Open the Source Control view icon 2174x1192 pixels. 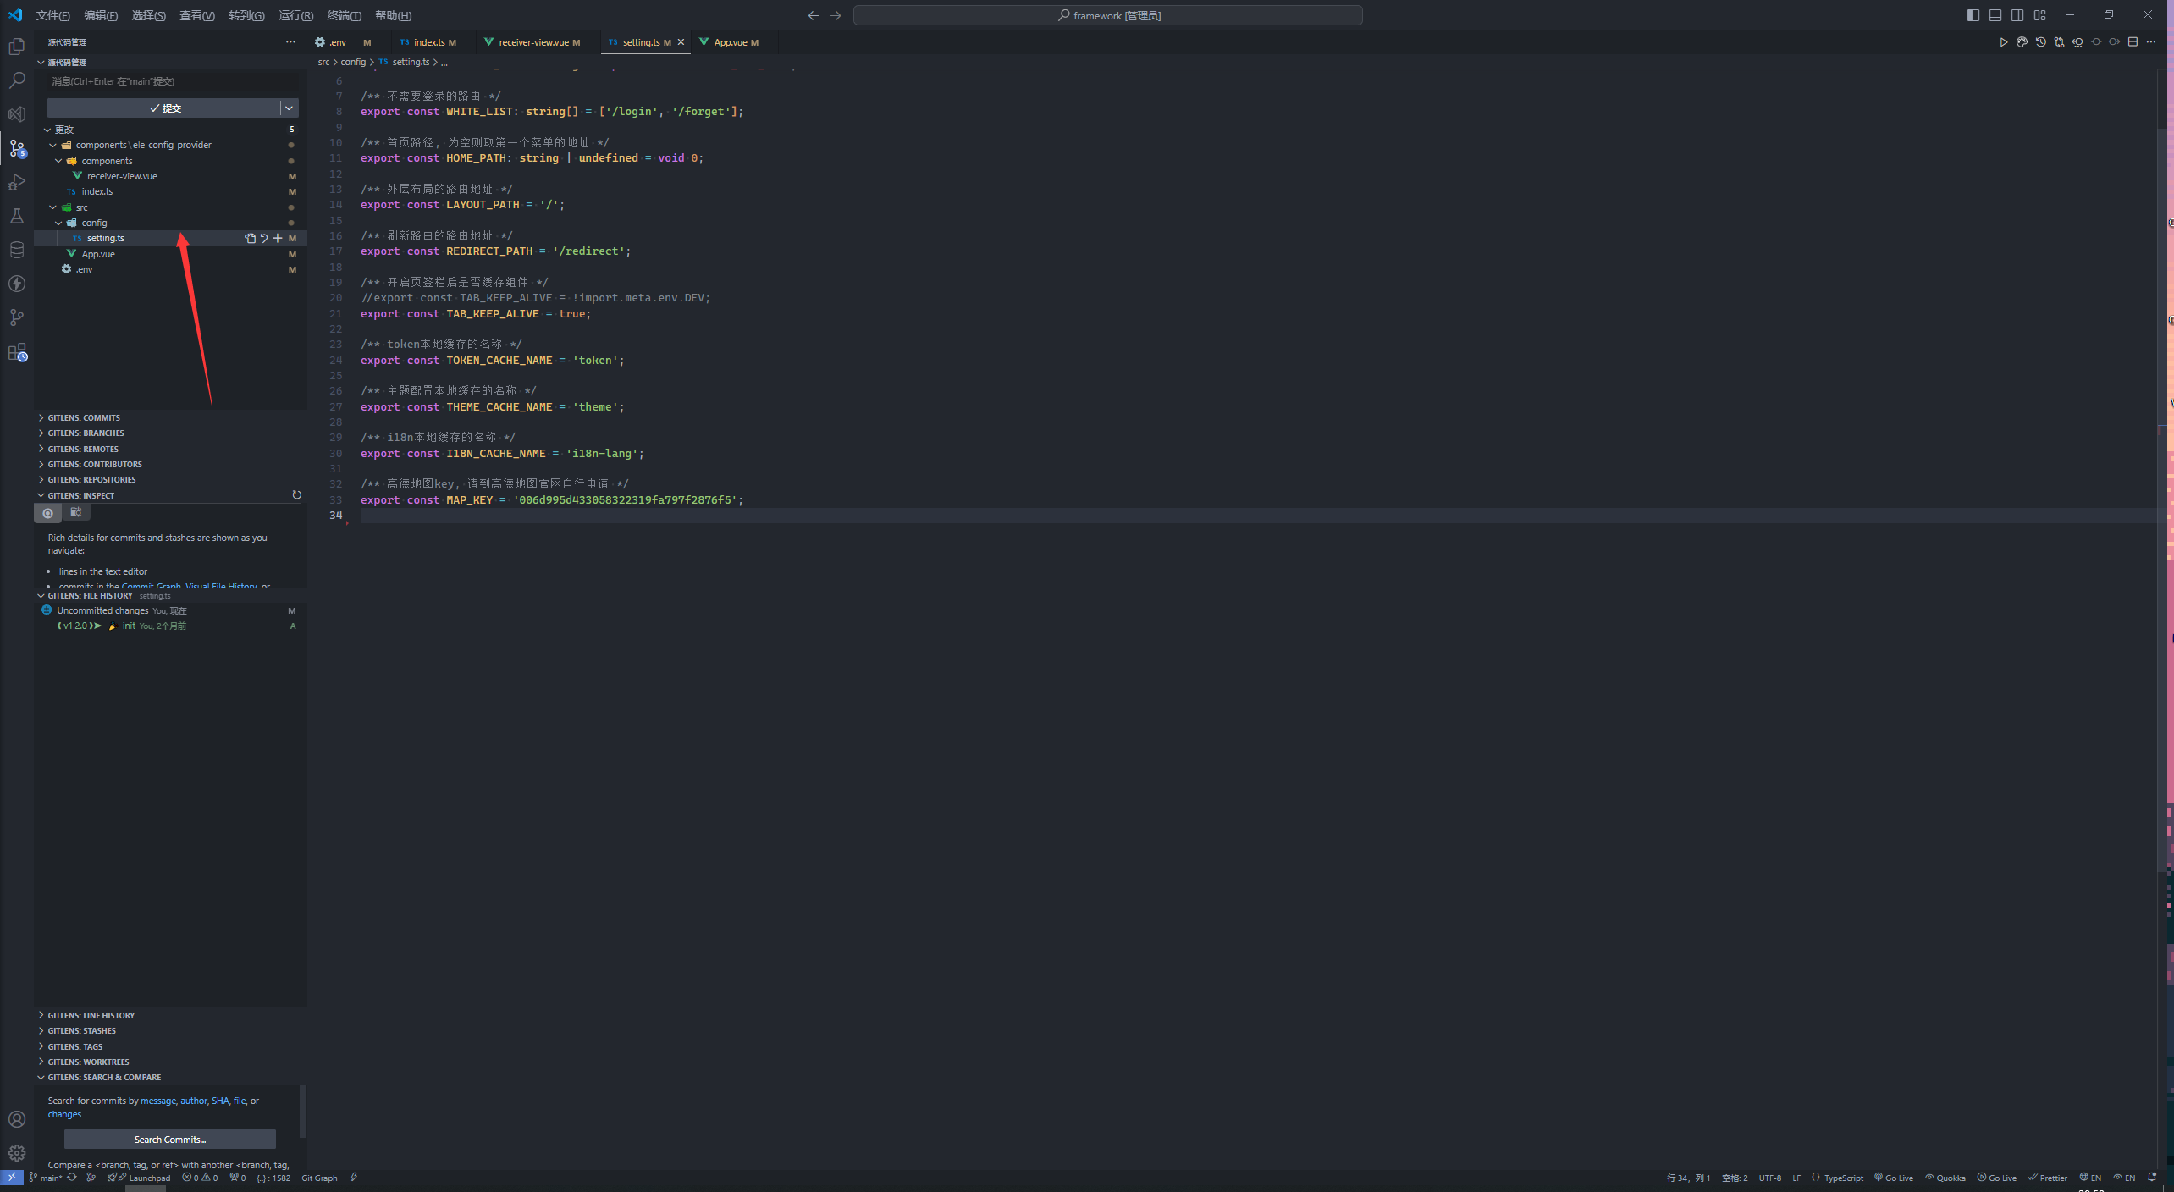(x=16, y=148)
